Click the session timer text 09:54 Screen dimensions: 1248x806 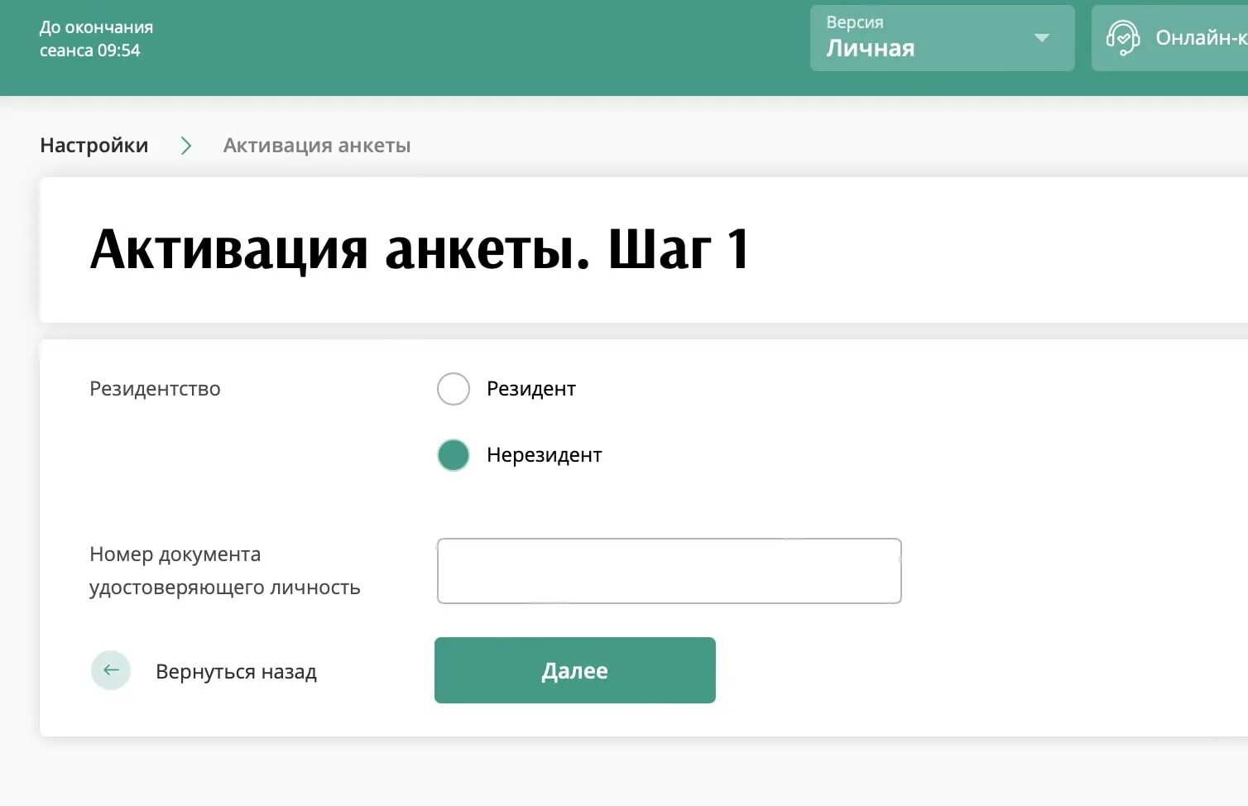click(x=118, y=50)
